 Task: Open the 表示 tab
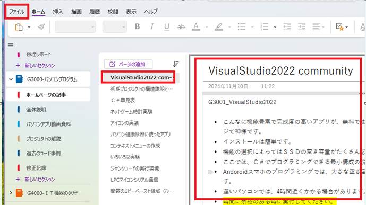tap(131, 12)
